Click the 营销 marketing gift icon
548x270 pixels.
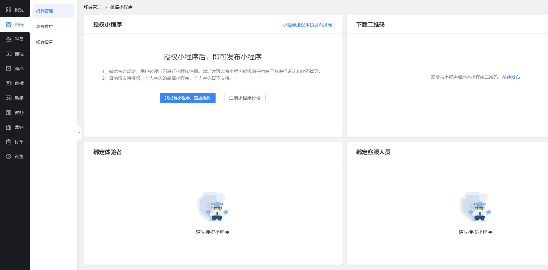pyautogui.click(x=9, y=127)
